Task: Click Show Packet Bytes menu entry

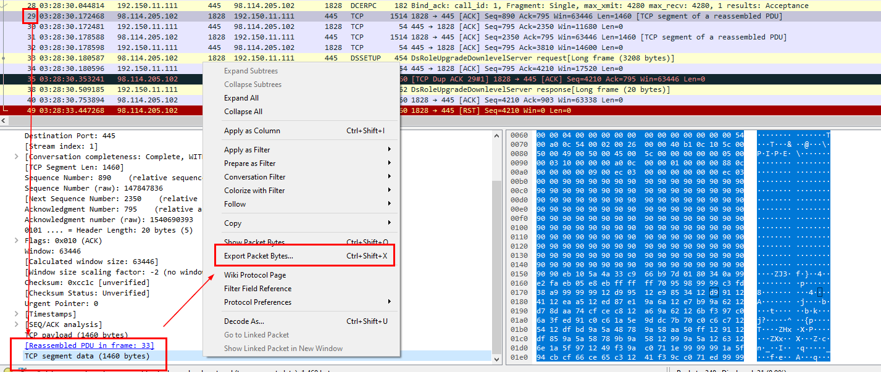Action: point(254,242)
